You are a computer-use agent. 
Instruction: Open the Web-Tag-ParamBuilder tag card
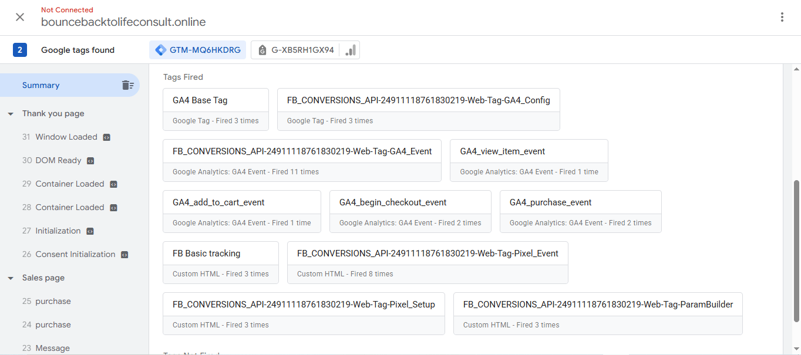pos(598,313)
